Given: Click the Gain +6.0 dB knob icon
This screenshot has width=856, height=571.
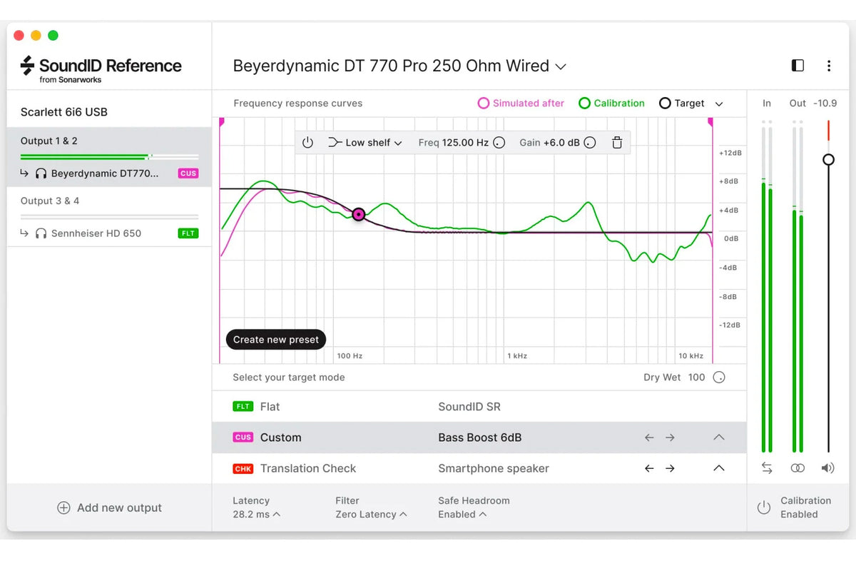Looking at the screenshot, I should [589, 143].
